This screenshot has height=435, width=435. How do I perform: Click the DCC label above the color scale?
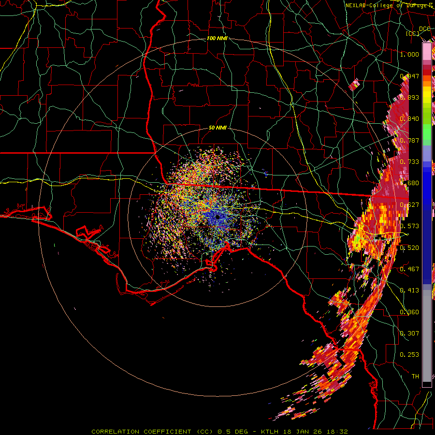pyautogui.click(x=425, y=29)
